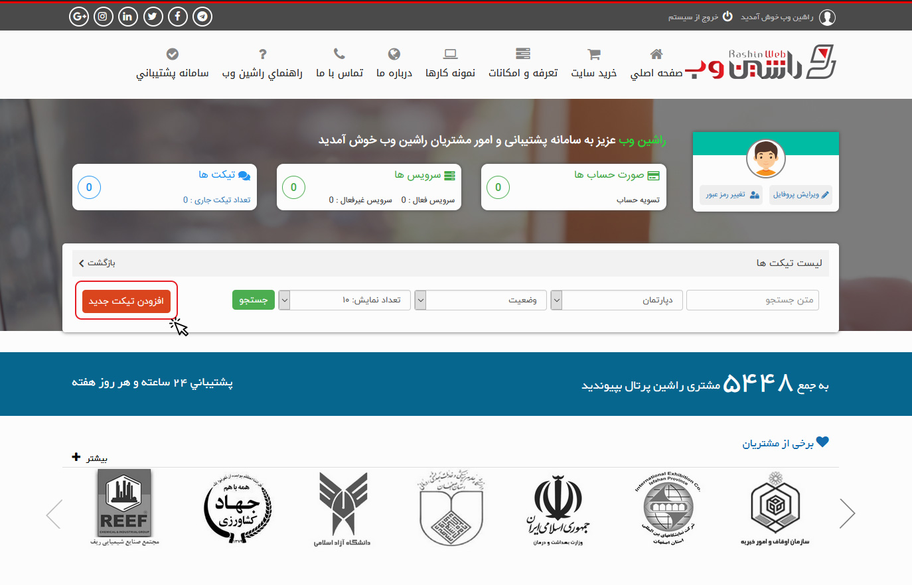
Task: Open the Facebook social icon
Action: (178, 17)
